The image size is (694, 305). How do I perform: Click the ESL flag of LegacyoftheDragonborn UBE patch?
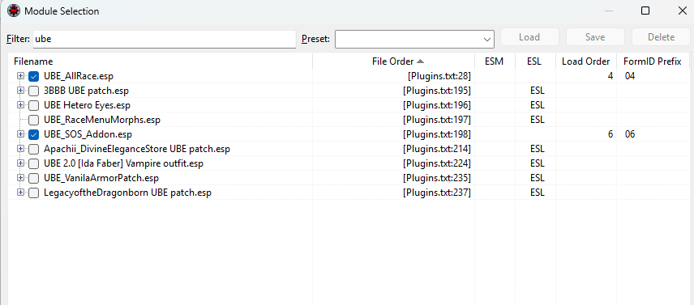[537, 193]
